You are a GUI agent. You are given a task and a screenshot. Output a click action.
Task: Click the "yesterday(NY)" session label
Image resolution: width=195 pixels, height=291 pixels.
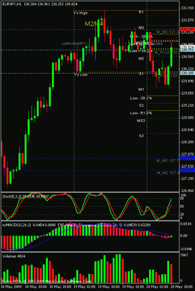[74, 43]
